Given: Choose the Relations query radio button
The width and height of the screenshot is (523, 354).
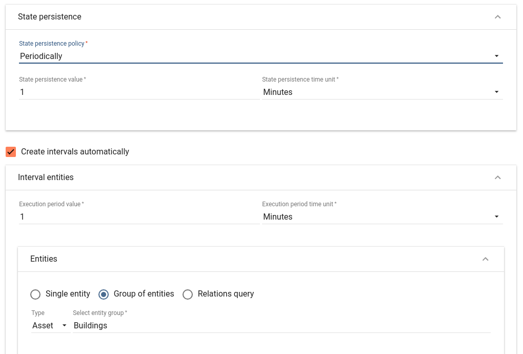Looking at the screenshot, I should pos(188,294).
